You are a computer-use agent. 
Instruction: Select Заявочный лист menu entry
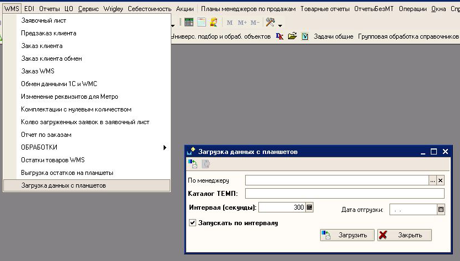point(87,20)
